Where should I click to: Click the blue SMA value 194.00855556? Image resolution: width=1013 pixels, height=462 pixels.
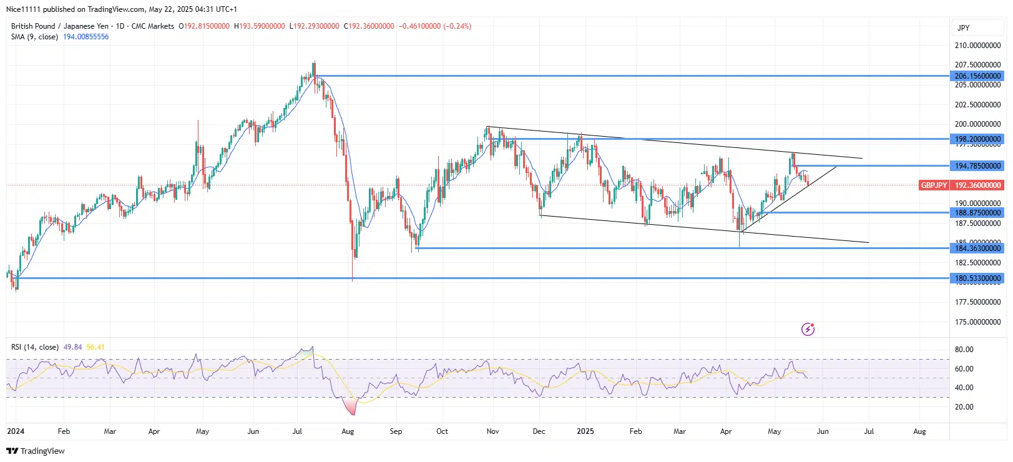[x=86, y=37]
